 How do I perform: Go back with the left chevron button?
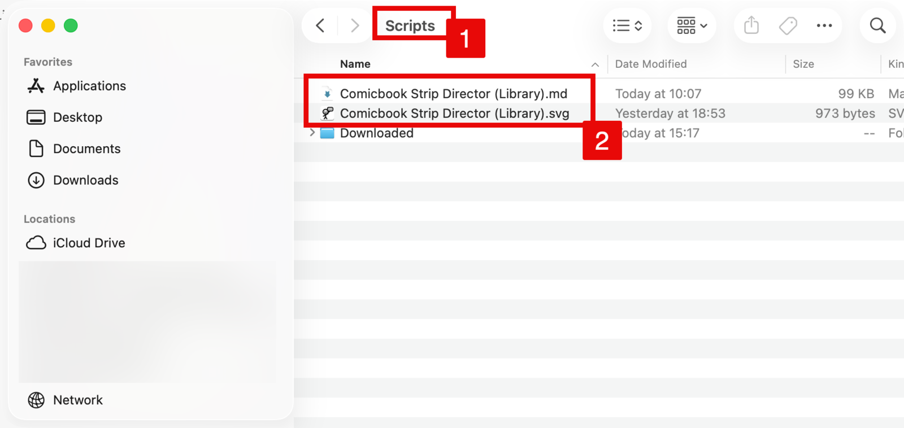coord(320,25)
